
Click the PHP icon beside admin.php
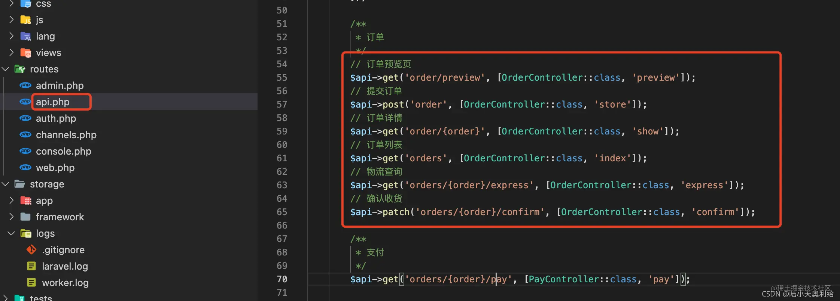click(25, 85)
